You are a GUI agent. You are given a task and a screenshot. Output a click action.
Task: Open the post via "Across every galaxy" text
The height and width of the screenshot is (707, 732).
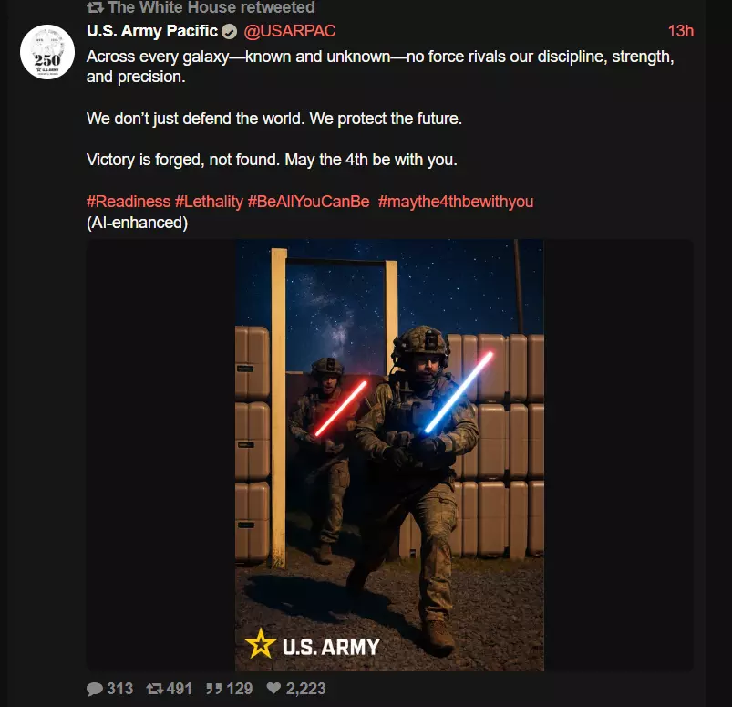158,57
